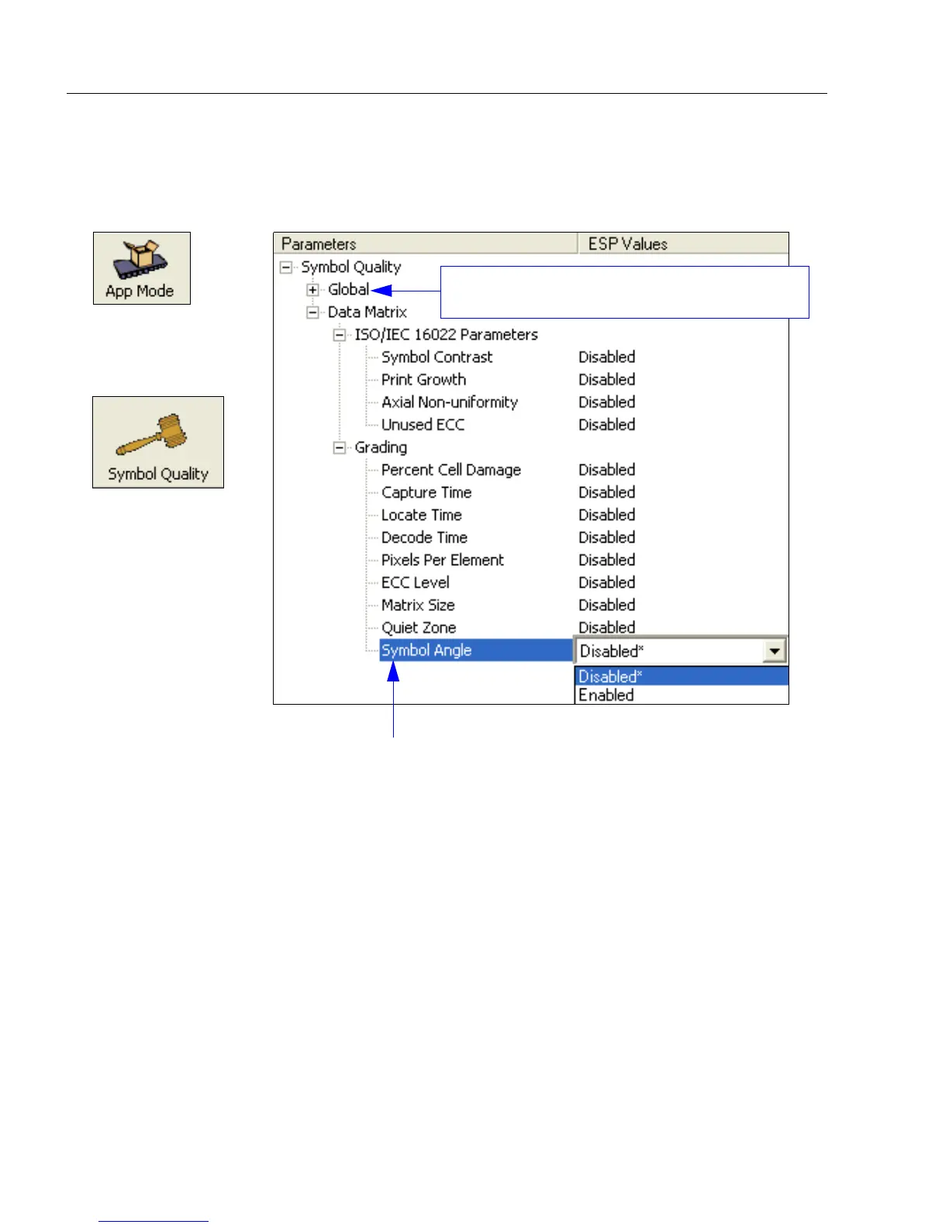Collapse the Grading node

click(x=340, y=448)
